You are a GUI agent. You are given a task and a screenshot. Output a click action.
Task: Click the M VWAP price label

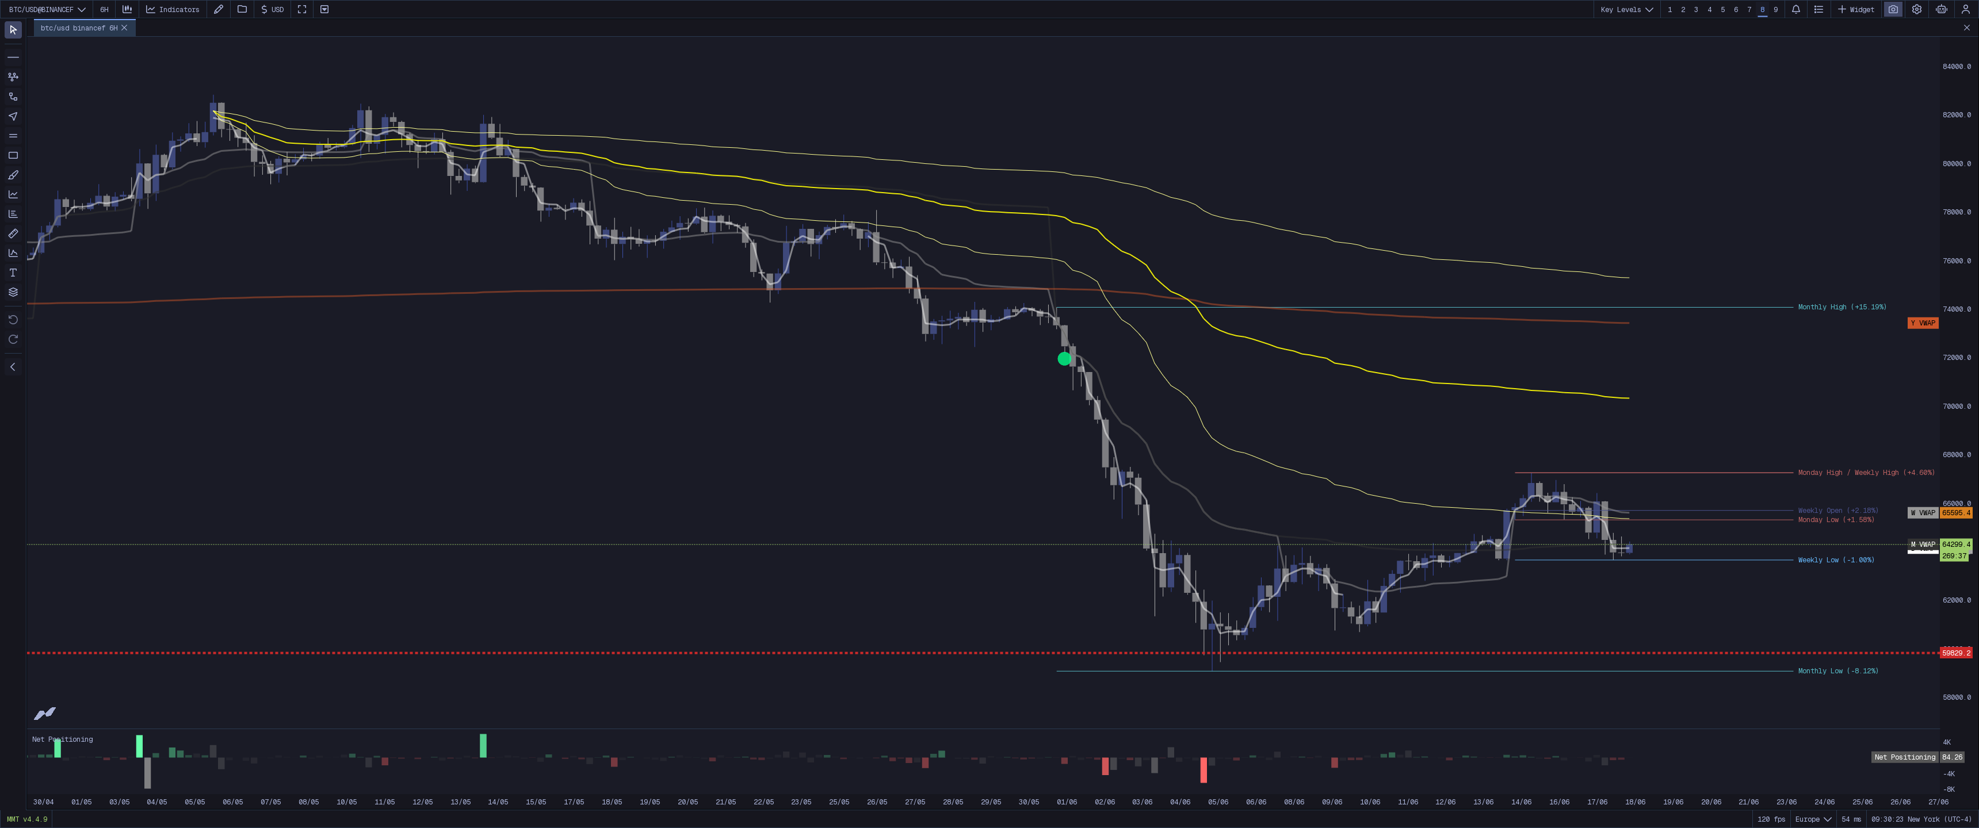(1922, 545)
